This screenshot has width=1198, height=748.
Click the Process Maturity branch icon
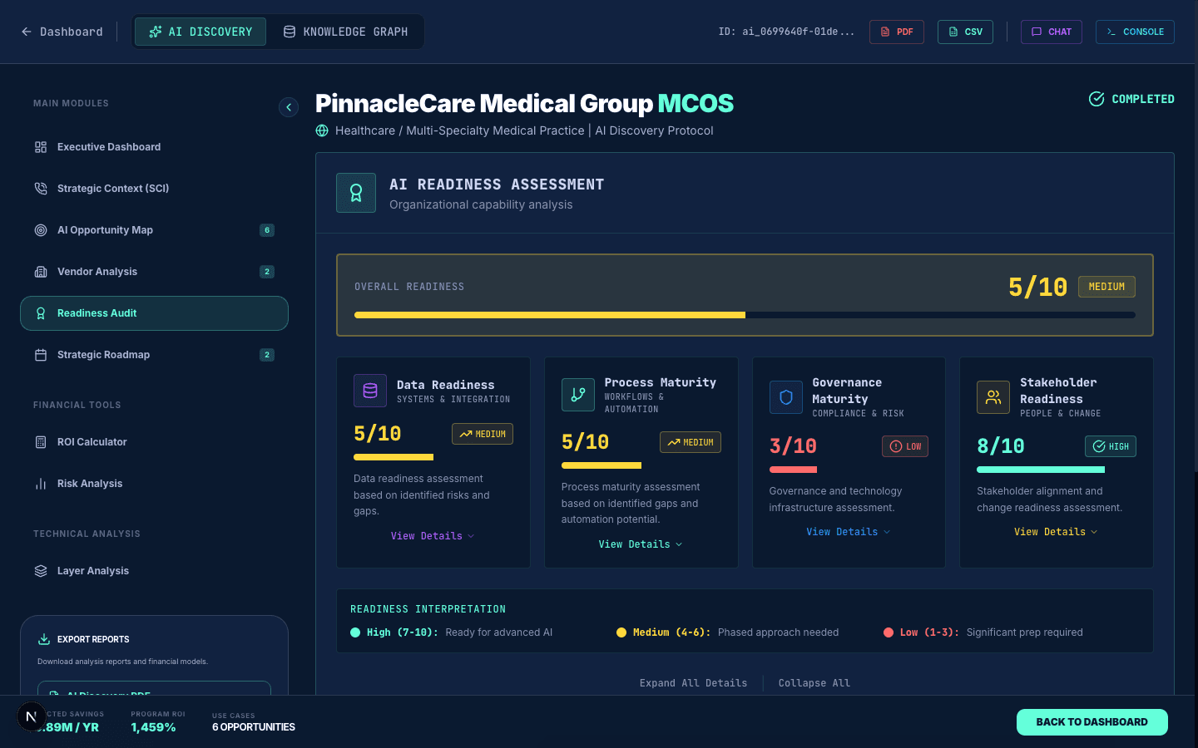578,395
